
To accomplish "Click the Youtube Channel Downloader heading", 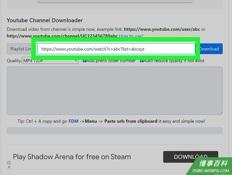I will click(45, 20).
